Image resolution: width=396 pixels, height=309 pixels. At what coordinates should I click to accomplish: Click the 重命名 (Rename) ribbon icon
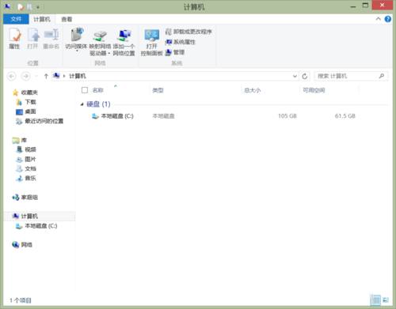[51, 39]
